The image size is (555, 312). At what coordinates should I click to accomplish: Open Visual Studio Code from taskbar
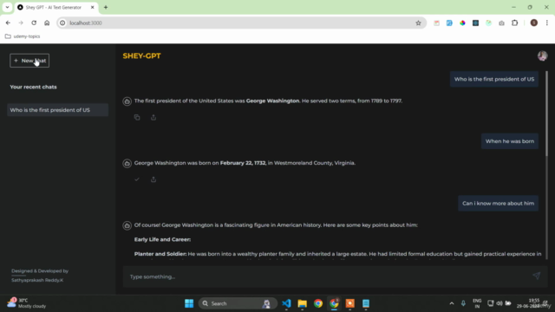[286, 303]
